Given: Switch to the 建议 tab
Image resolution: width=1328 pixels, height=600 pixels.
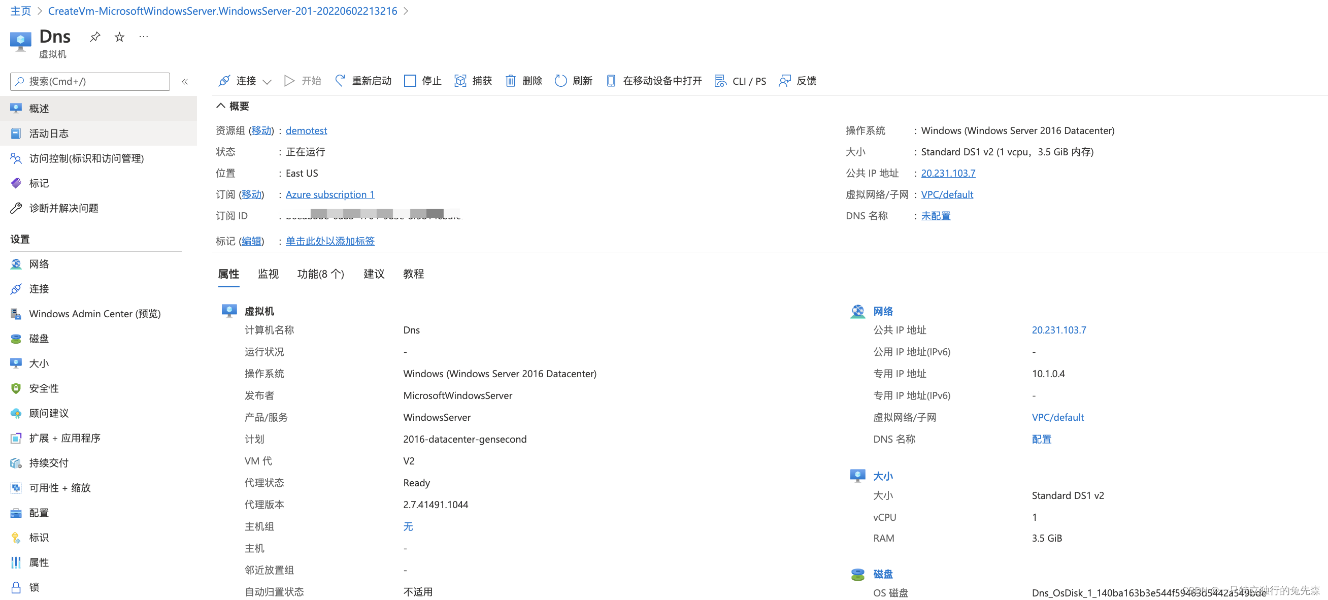Looking at the screenshot, I should 374,274.
